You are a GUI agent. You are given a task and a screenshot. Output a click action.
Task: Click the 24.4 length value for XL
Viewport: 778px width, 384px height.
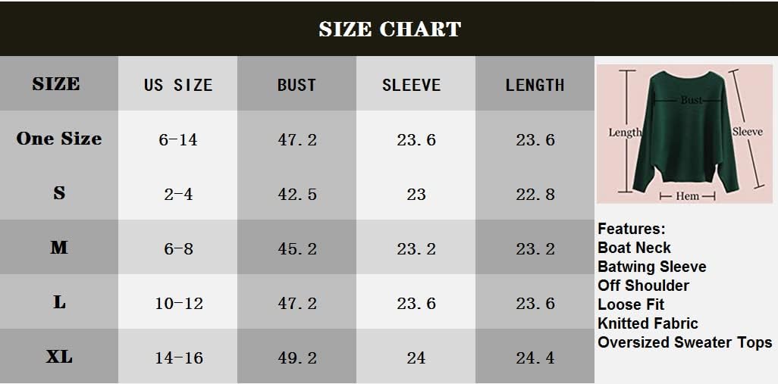point(535,358)
